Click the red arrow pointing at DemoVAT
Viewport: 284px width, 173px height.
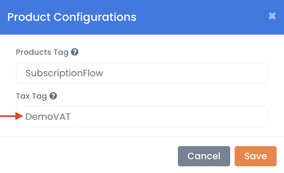pyautogui.click(x=12, y=116)
